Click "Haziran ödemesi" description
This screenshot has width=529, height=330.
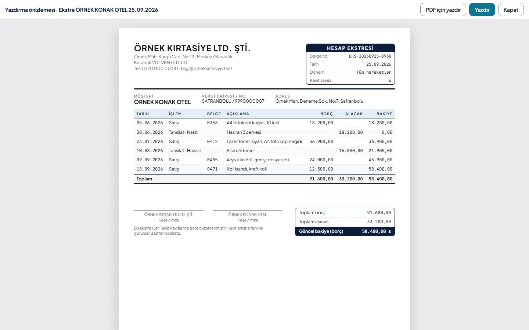(244, 132)
